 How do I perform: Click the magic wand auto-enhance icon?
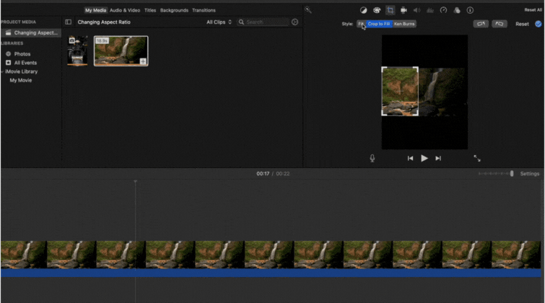pyautogui.click(x=308, y=10)
